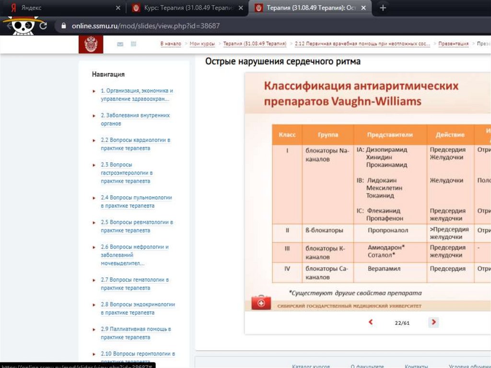Open '2.8 Вопросы эндокринологии' navigation link

[x=138, y=309]
